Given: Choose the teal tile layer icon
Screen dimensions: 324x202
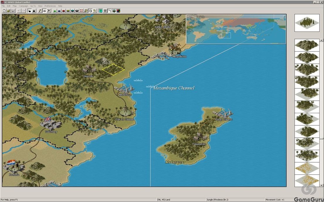Looking at the screenshot, I should coord(72,11).
